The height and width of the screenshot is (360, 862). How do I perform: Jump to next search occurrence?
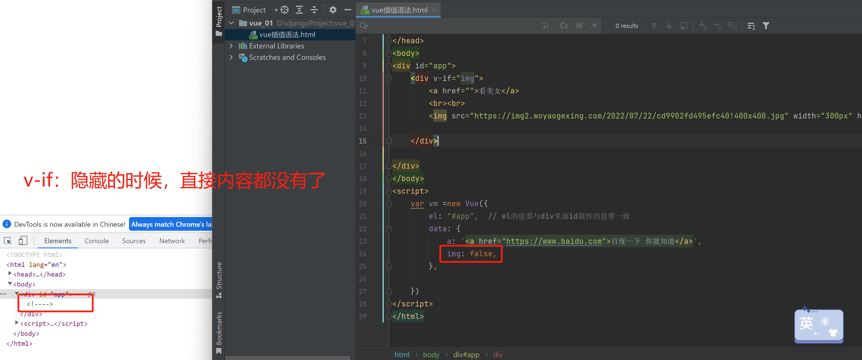(x=669, y=26)
